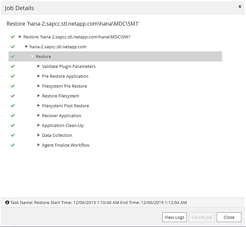This screenshot has width=246, height=227.
Task: Click green checkmark beside Pre Restore Application
Action: (x=13, y=76)
